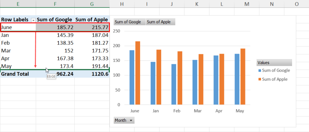This screenshot has height=132, width=309.
Task: Click the orange Apple bar for May
Action: [243, 77]
